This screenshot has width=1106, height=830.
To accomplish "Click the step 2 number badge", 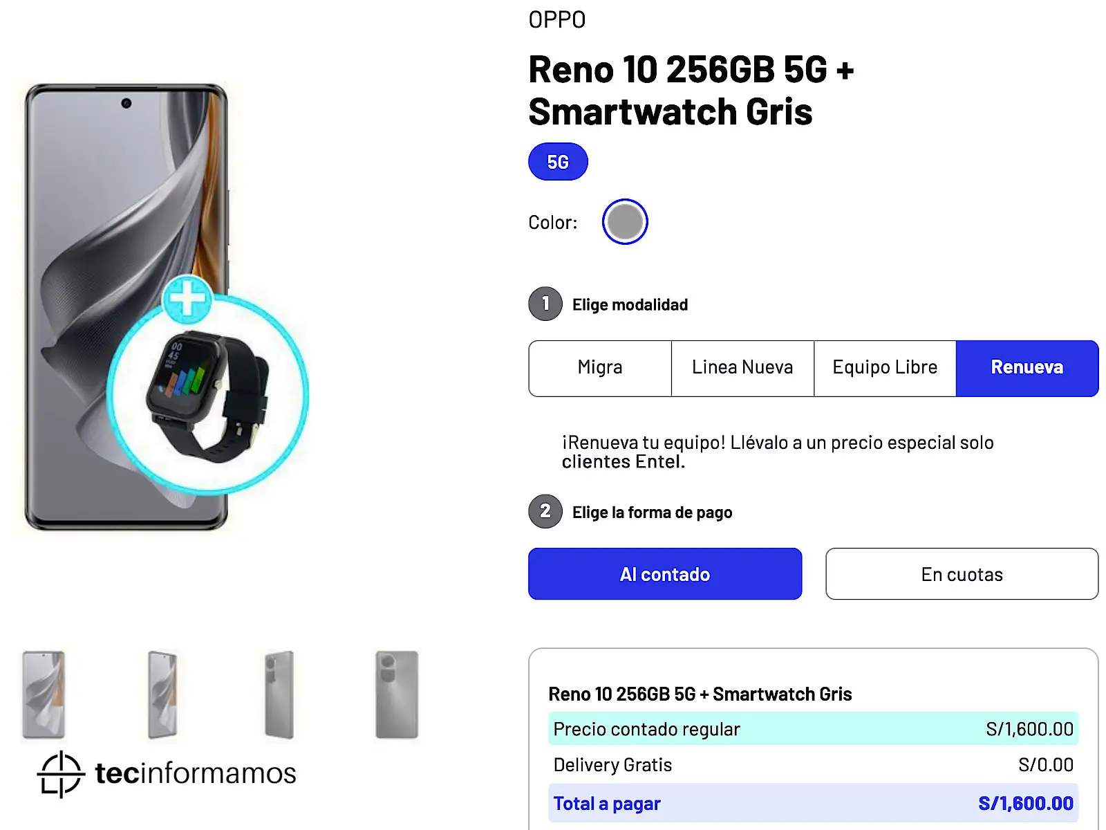I will pos(545,512).
